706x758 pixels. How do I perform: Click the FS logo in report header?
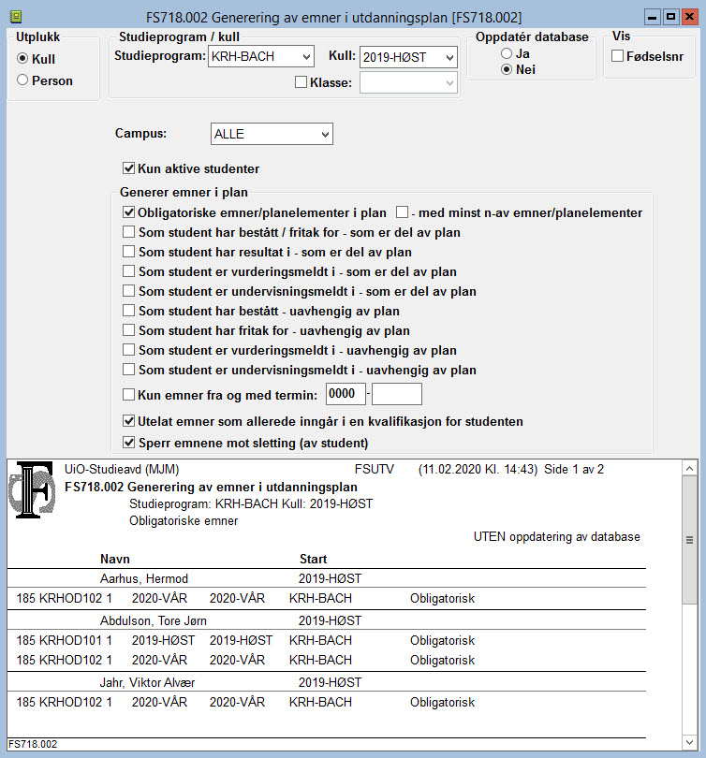(x=32, y=489)
